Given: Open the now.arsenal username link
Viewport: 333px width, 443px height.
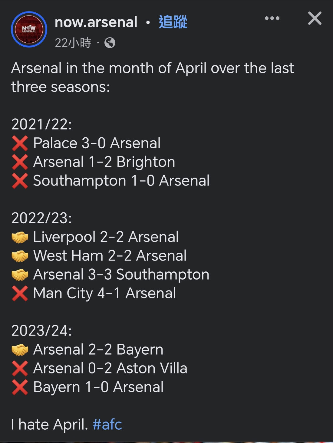Looking at the screenshot, I should (96, 22).
